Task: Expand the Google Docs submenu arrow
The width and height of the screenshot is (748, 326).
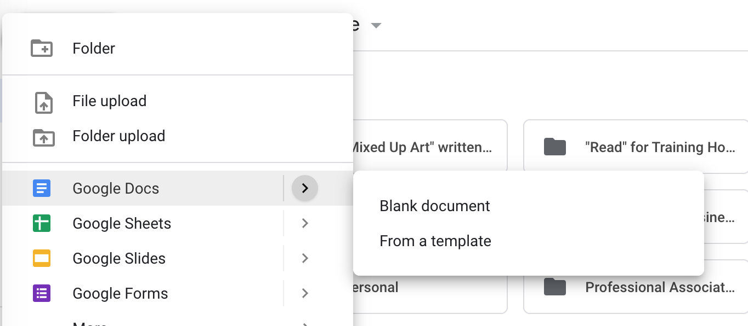Action: (x=305, y=189)
